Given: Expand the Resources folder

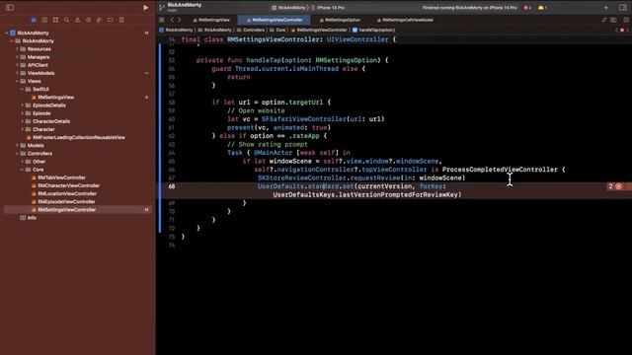Looking at the screenshot, I should [18, 49].
